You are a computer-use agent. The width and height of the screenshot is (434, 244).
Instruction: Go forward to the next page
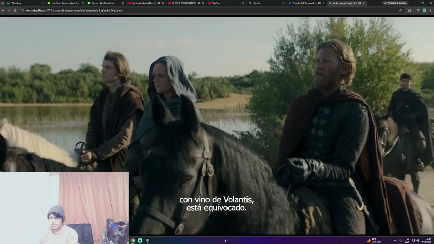[9, 11]
